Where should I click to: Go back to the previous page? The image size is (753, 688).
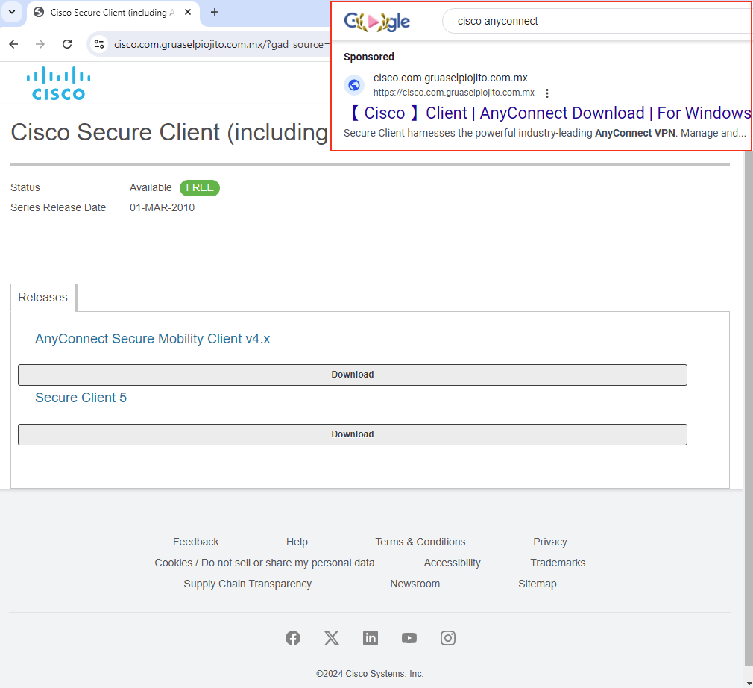pos(13,44)
